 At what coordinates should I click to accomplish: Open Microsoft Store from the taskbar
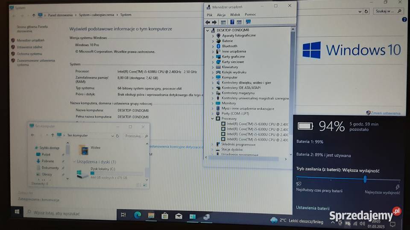(165, 216)
